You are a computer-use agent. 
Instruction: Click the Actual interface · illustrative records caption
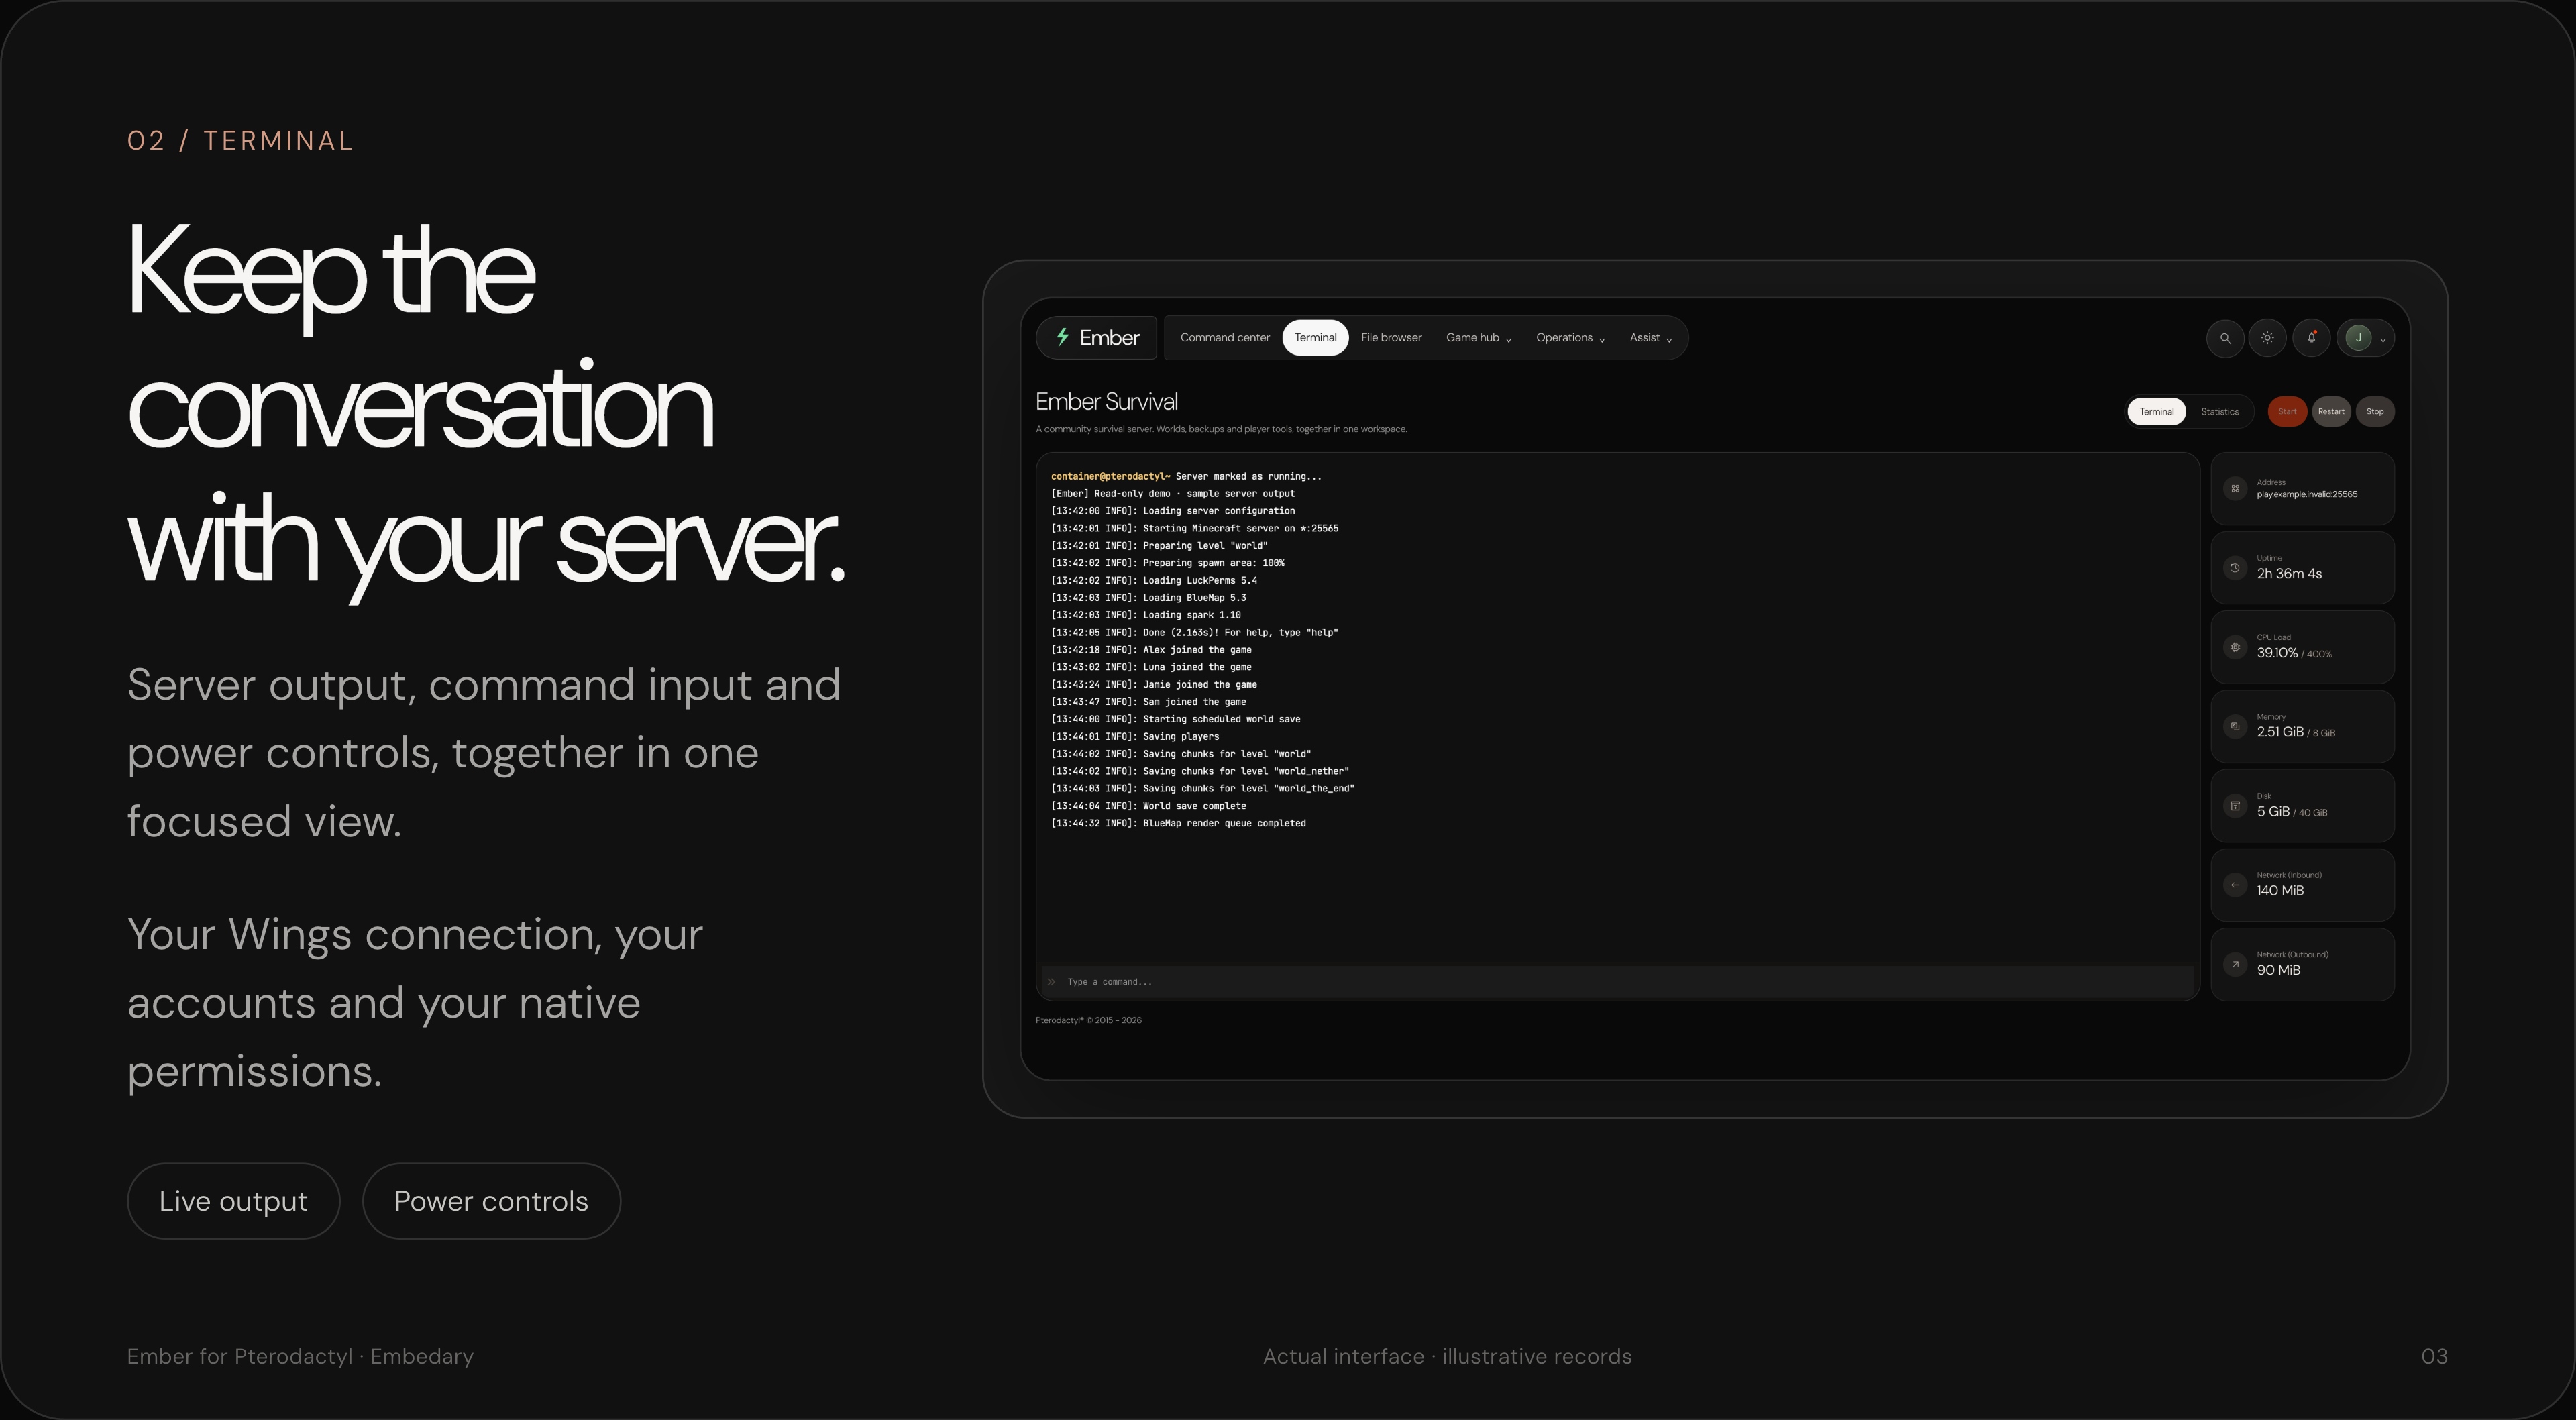tap(1447, 1357)
